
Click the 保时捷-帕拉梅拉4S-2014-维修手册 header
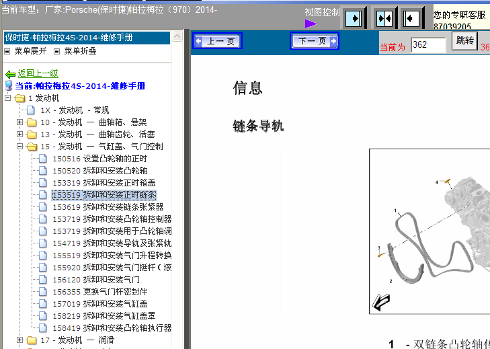tap(87, 38)
